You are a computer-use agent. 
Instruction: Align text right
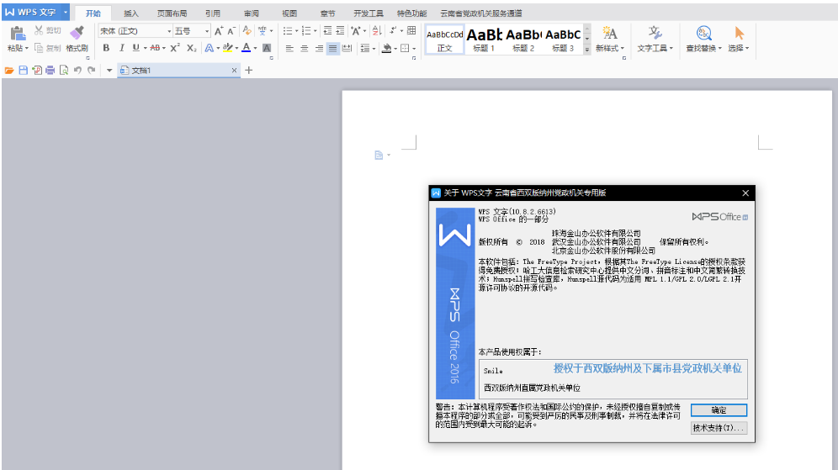pos(319,48)
